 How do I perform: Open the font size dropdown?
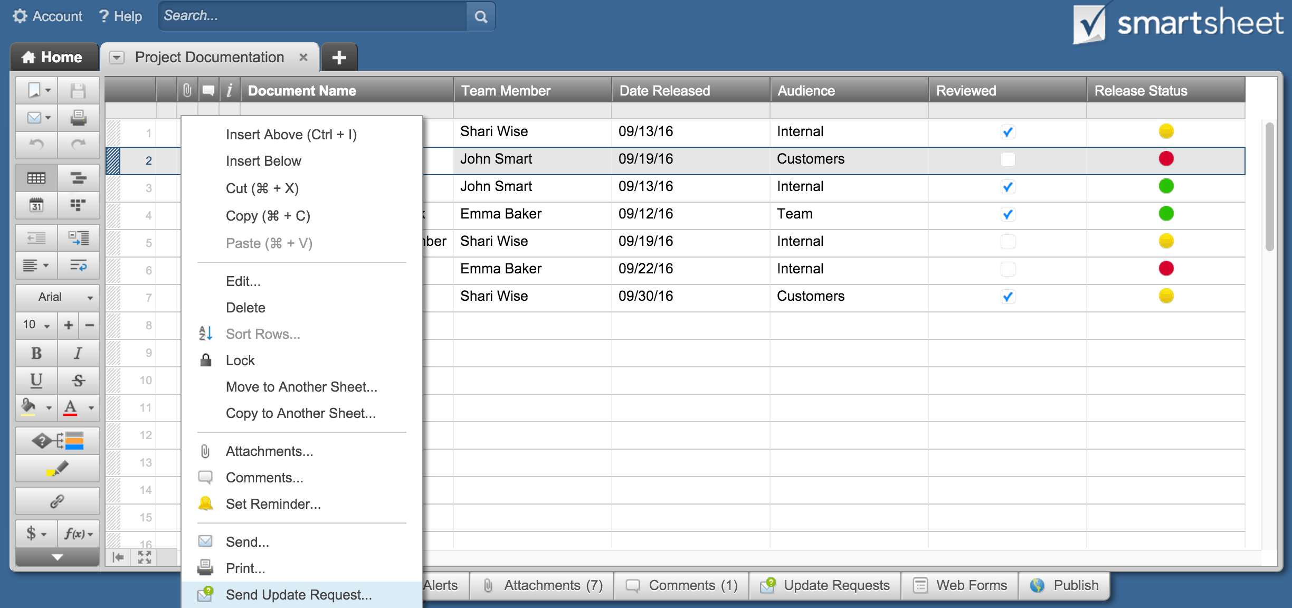click(35, 325)
